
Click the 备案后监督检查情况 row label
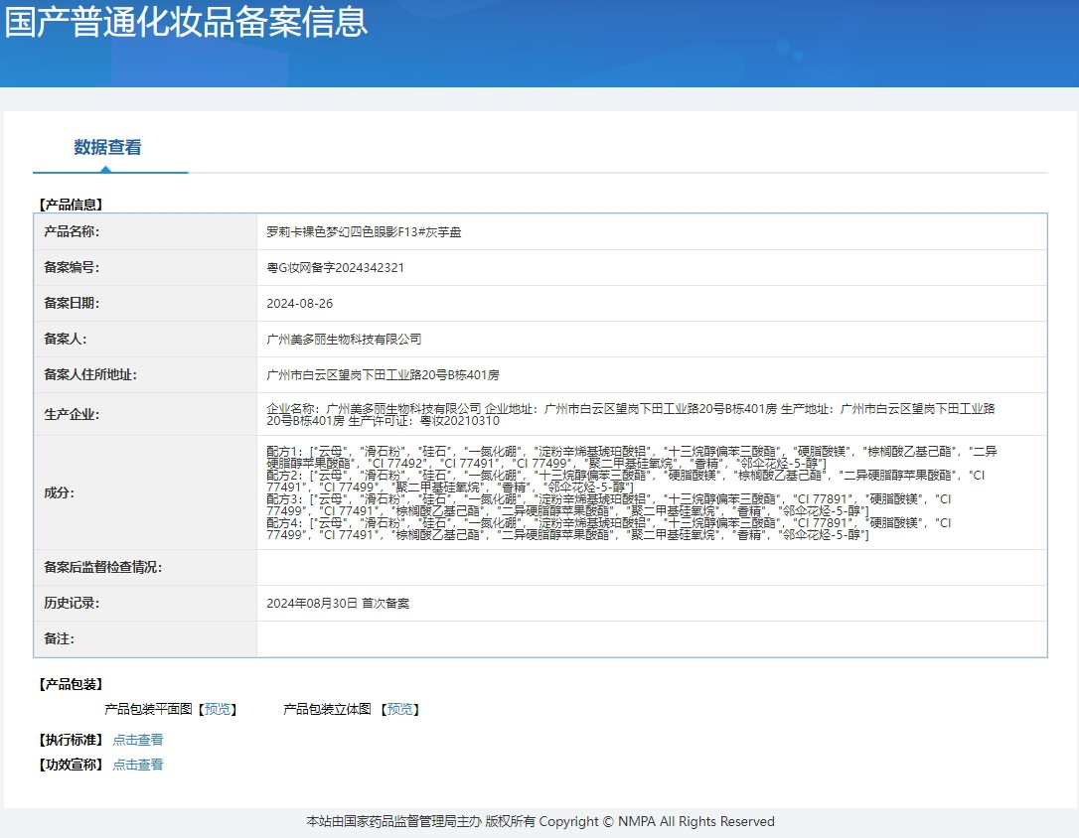[102, 567]
